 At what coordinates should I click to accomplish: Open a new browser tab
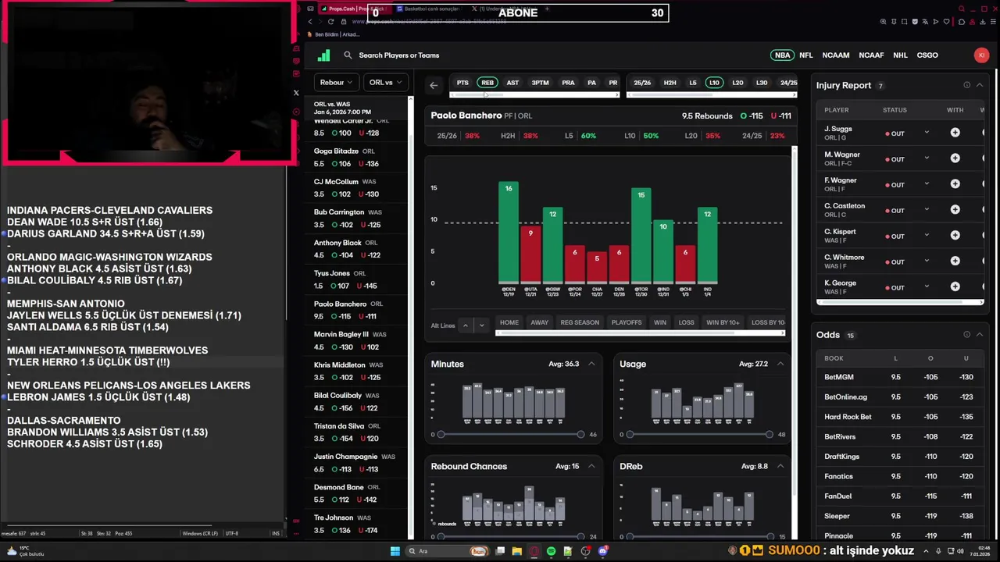point(547,9)
